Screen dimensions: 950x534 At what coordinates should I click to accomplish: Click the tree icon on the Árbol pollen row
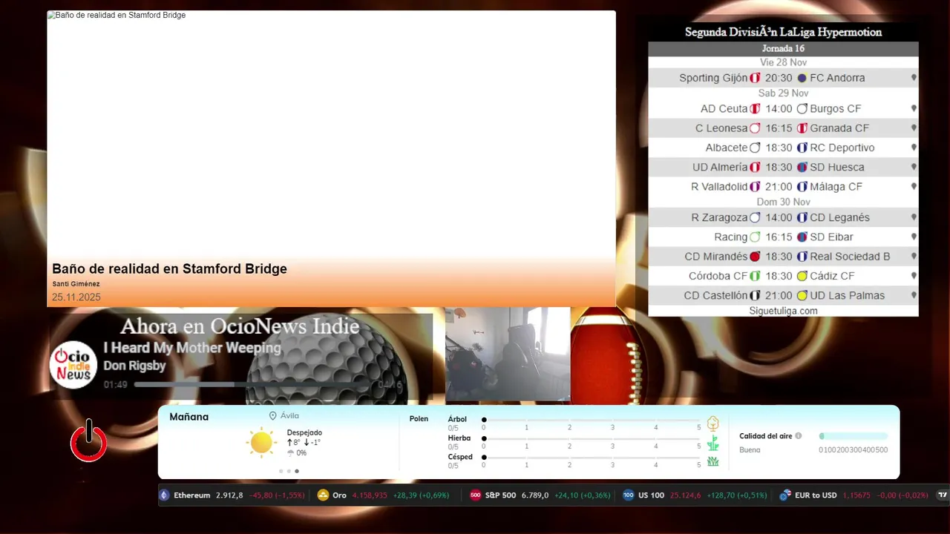(713, 423)
